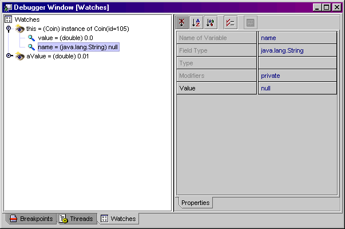Toggle show editable properties only
Image resolution: width=345 pixels, height=229 pixels.
point(231,22)
